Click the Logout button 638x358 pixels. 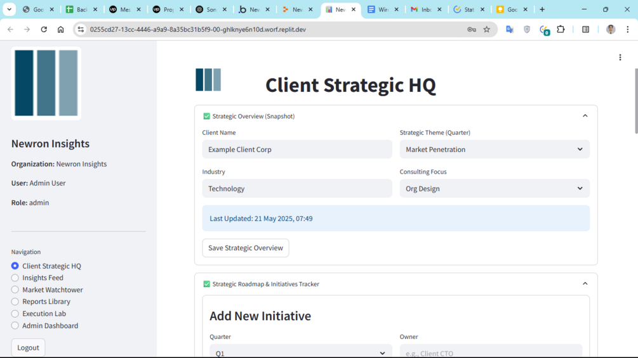[x=28, y=348]
